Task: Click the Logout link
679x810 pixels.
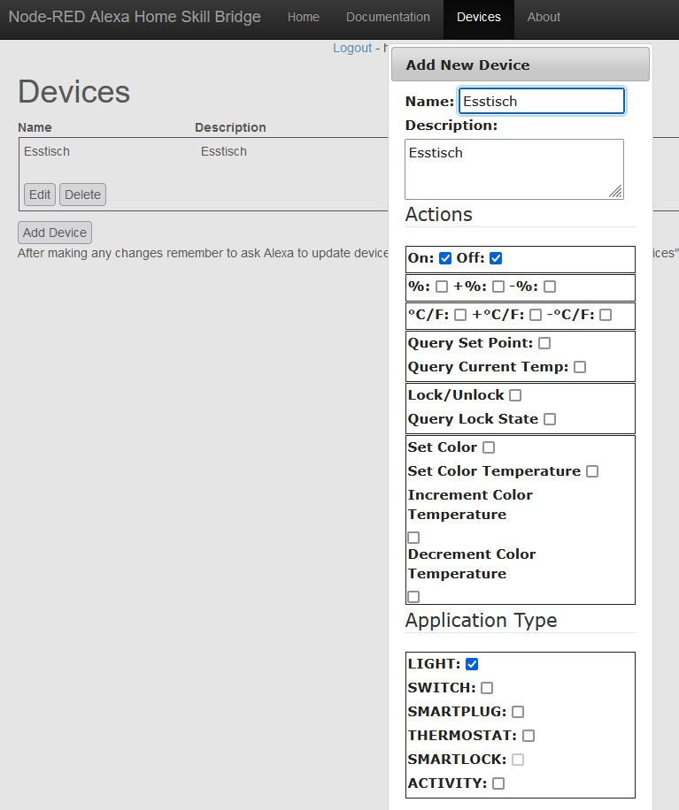Action: coord(352,48)
